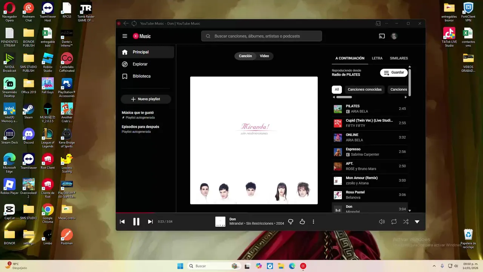
Task: Play PILATES from the queue
Action: click(370, 109)
